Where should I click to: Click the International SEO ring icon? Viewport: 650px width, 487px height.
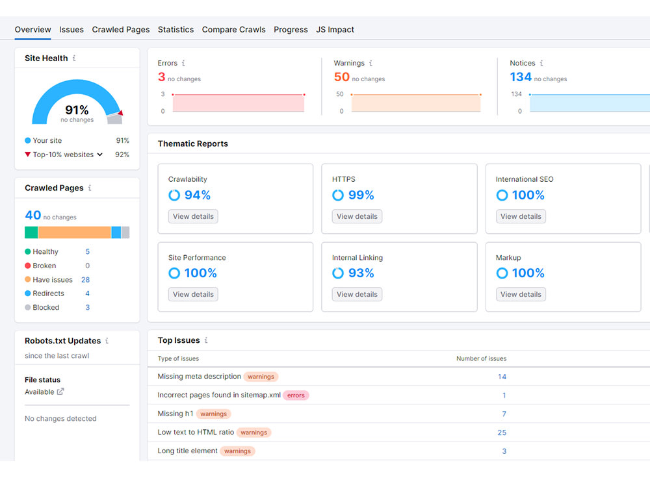click(502, 195)
